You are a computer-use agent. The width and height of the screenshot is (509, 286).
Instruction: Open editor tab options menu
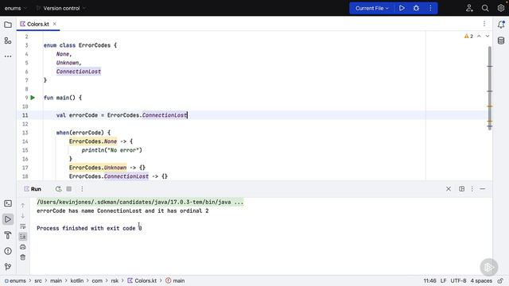point(484,24)
